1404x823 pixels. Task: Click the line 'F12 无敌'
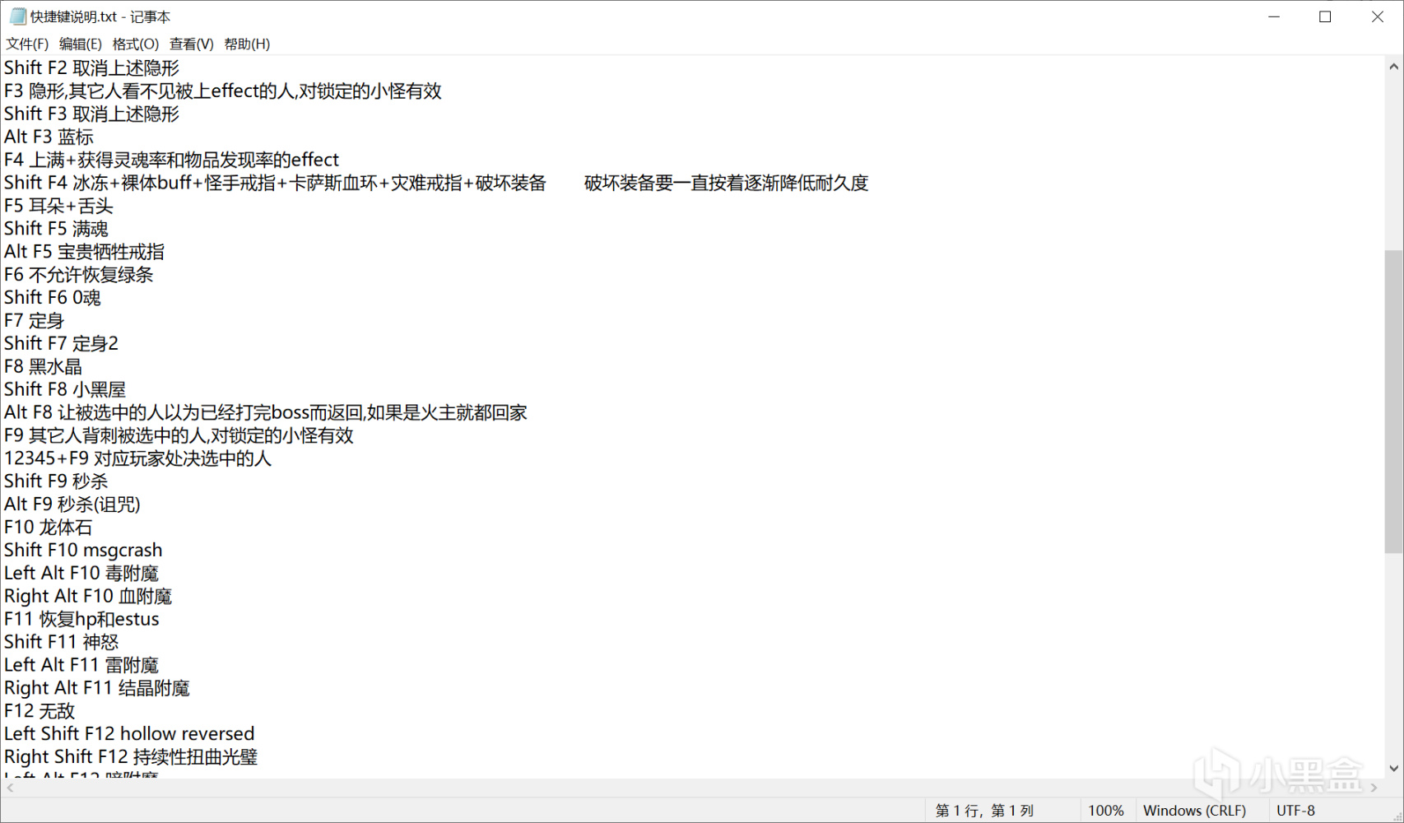[x=40, y=712]
